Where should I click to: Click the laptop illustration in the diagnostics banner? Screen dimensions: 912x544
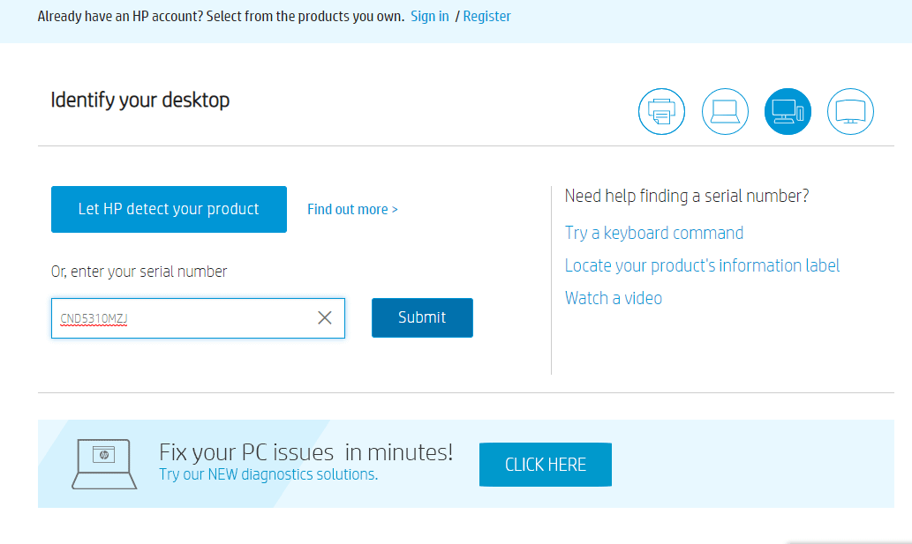(104, 464)
